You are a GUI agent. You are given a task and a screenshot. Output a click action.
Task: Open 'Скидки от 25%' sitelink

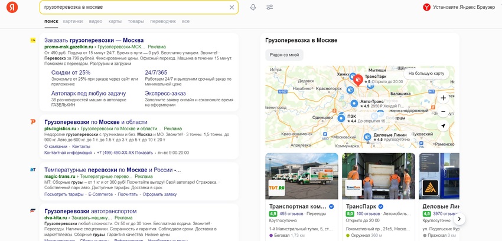(71, 72)
